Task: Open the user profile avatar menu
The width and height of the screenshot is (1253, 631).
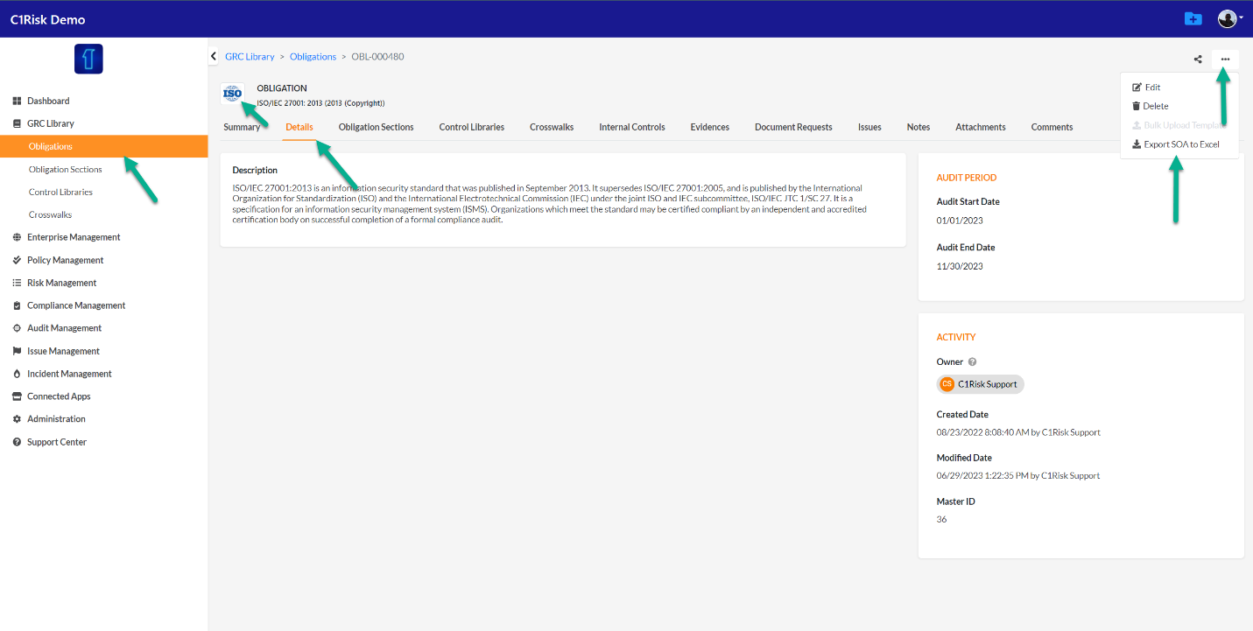Action: (1229, 18)
